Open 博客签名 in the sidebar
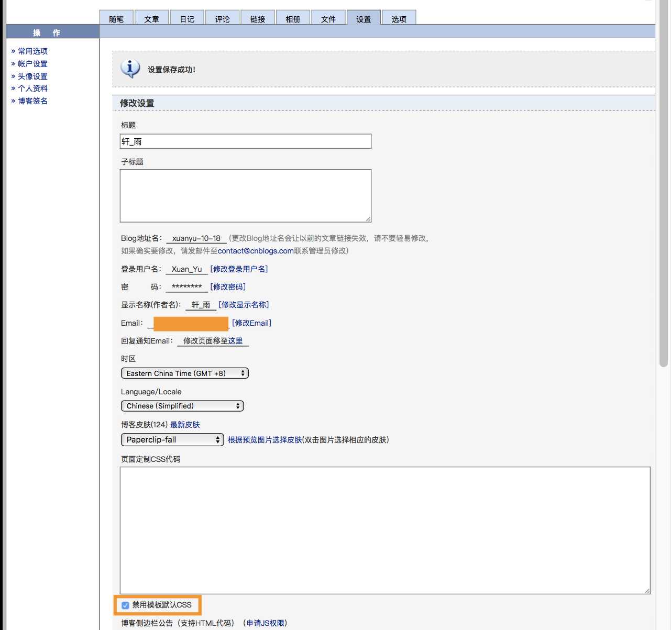The height and width of the screenshot is (630, 671). click(32, 101)
